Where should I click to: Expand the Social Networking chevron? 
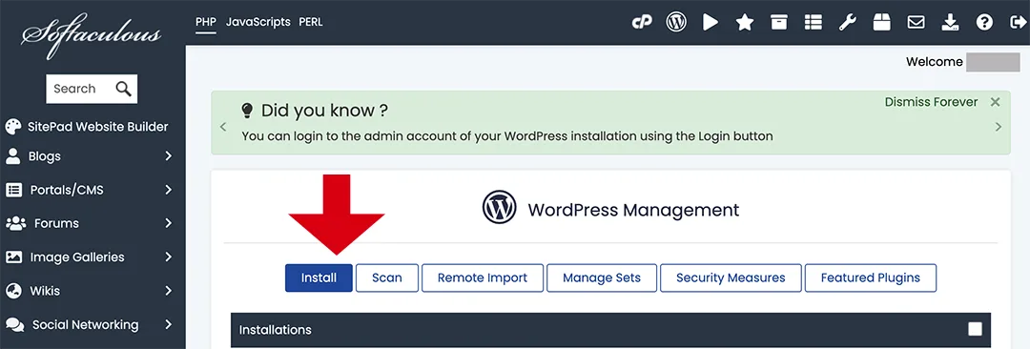pos(168,324)
